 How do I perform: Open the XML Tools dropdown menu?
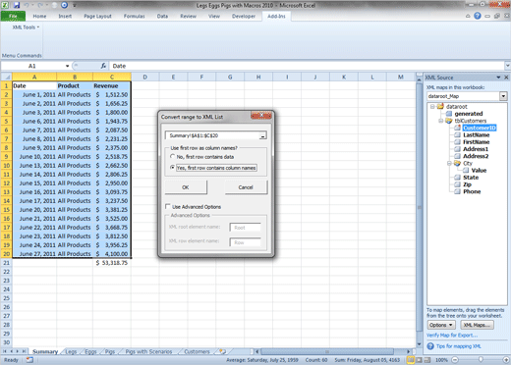[26, 27]
